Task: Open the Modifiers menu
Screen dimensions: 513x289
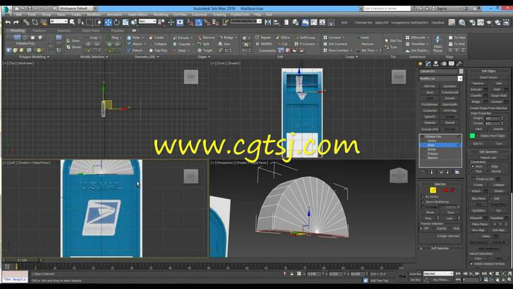Action: pos(94,15)
